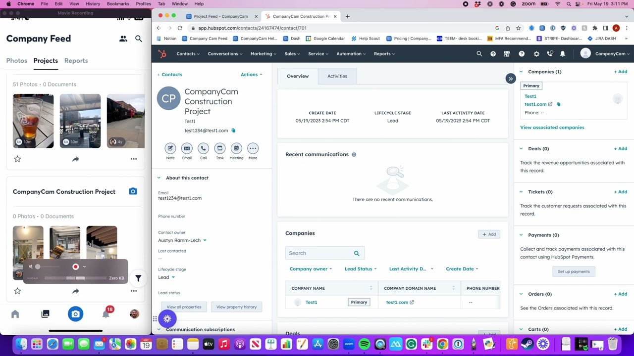Image resolution: width=634 pixels, height=356 pixels.
Task: Click camera icon beside CompanyCam Construction Project
Action: click(x=133, y=191)
